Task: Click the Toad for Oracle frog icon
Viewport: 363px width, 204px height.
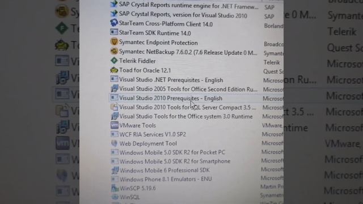Action: 114,70
